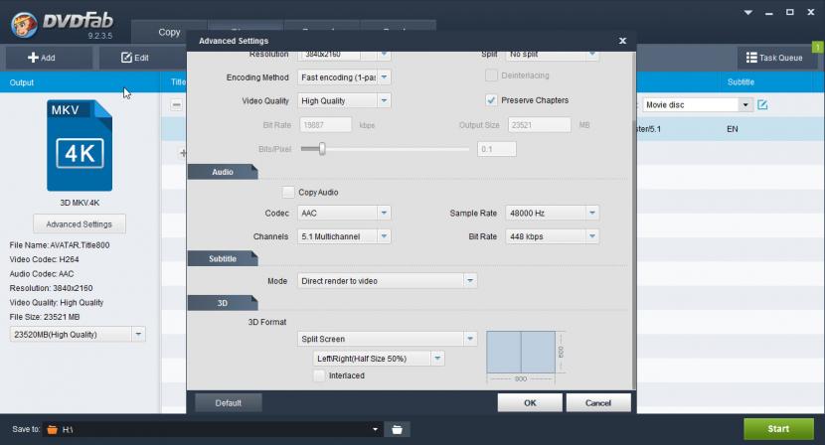Image resolution: width=825 pixels, height=445 pixels.
Task: Uncheck Preserve Chapters option
Action: coord(491,100)
